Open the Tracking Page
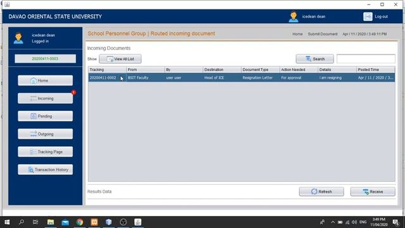Viewport: 405px width, 228px height. 45,152
